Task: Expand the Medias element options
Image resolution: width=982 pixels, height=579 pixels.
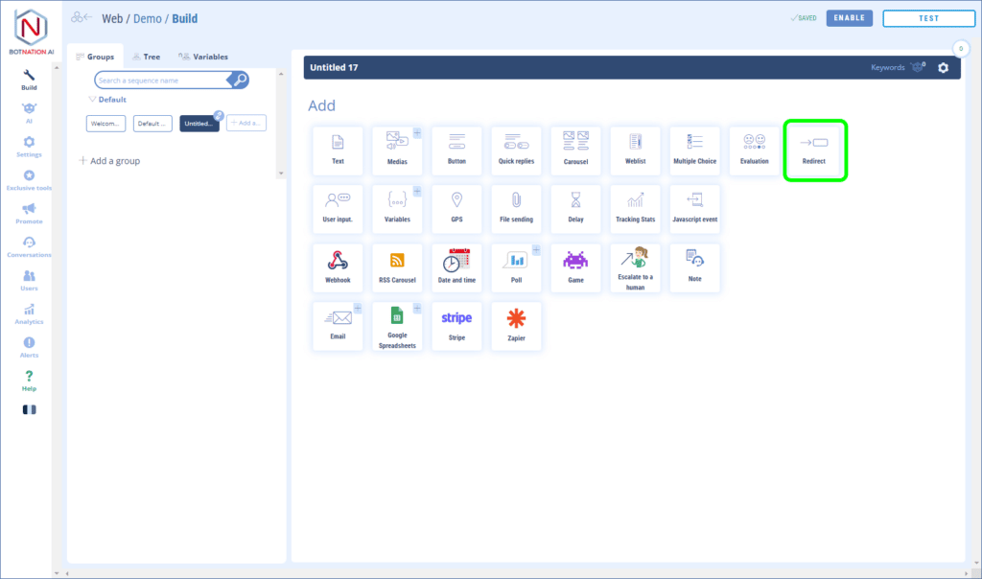Action: 417,133
